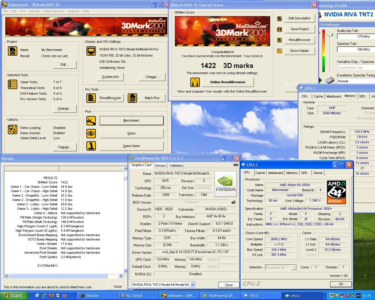Image resolution: width=375 pixels, height=300 pixels.
Task: Open the Asynchroner Takt dropdown
Action: [x=356, y=68]
